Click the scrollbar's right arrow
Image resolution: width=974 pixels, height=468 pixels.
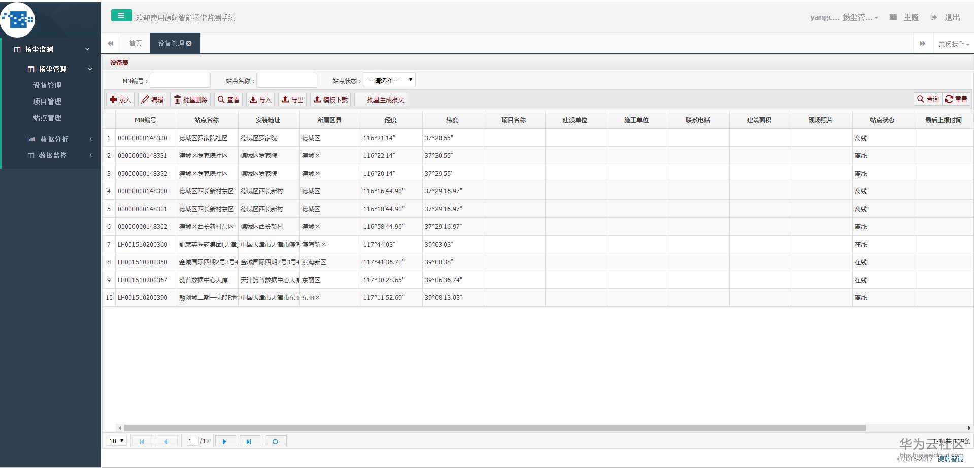pos(969,428)
